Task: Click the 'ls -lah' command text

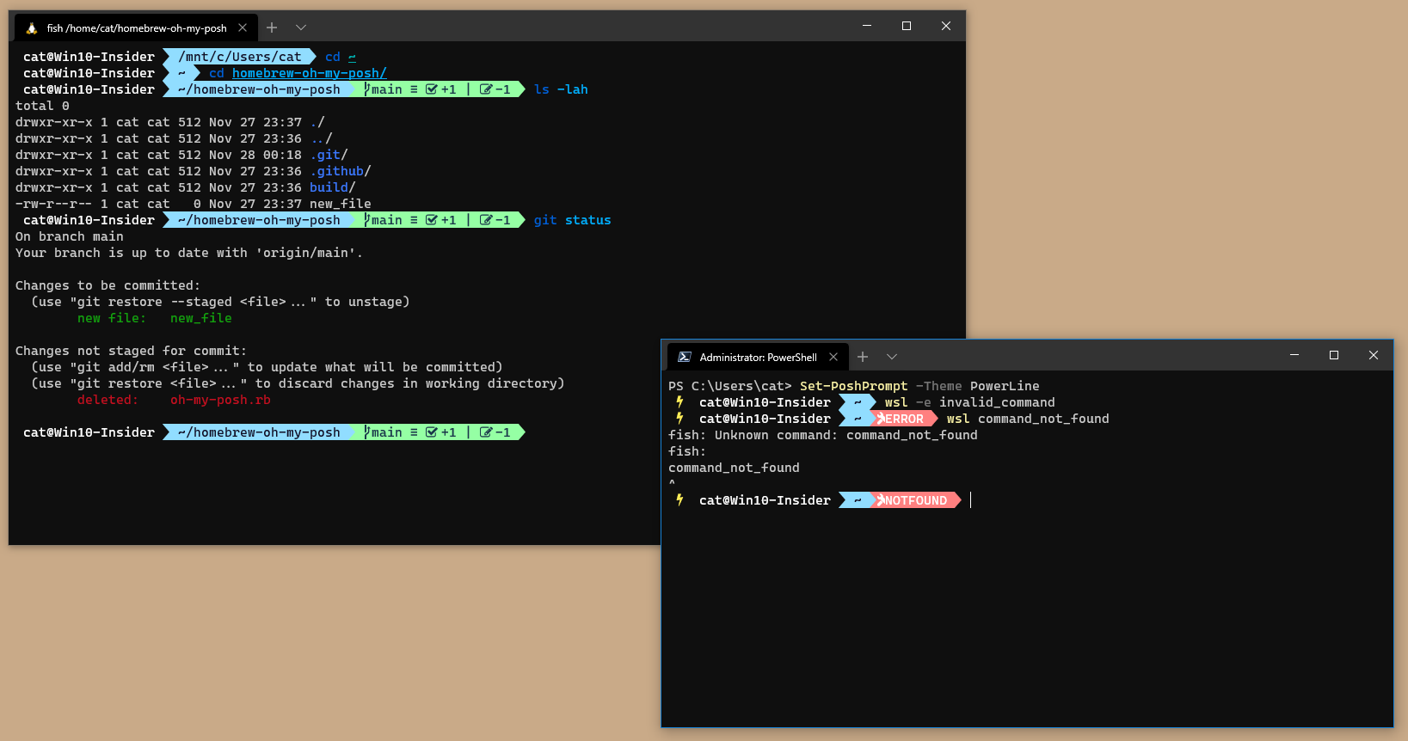Action: click(561, 89)
